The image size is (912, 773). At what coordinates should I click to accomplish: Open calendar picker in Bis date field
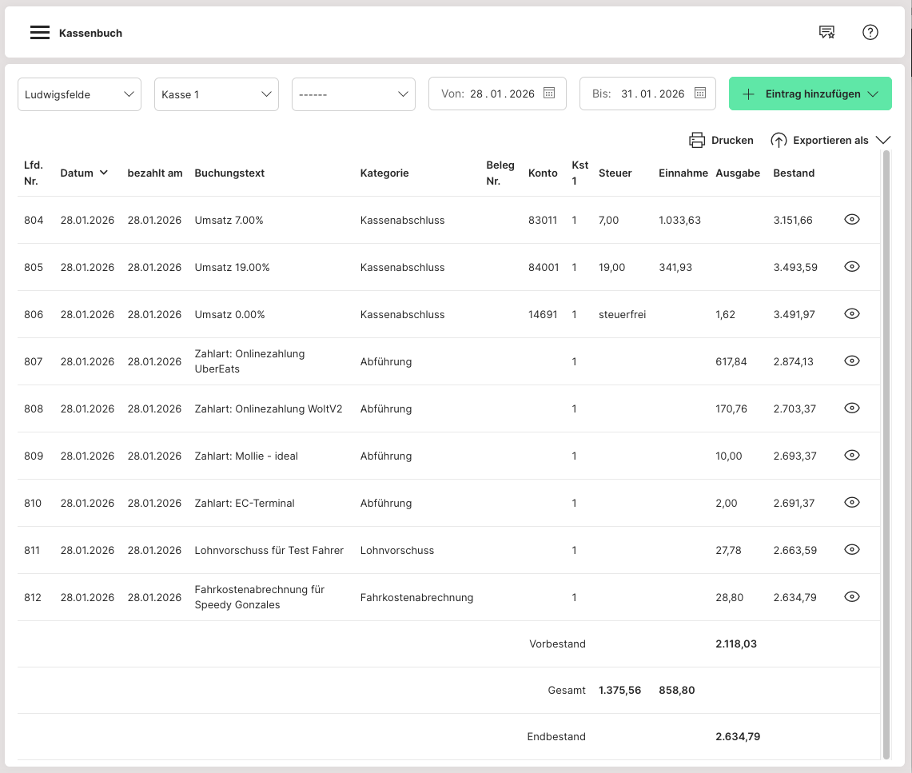[x=699, y=94]
